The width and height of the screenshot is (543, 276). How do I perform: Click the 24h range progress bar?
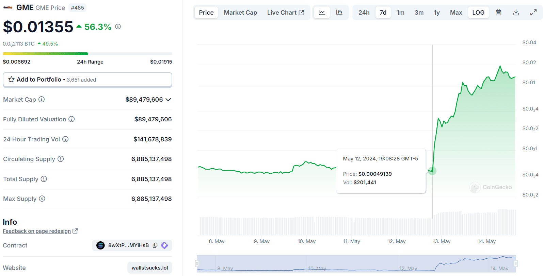point(87,54)
